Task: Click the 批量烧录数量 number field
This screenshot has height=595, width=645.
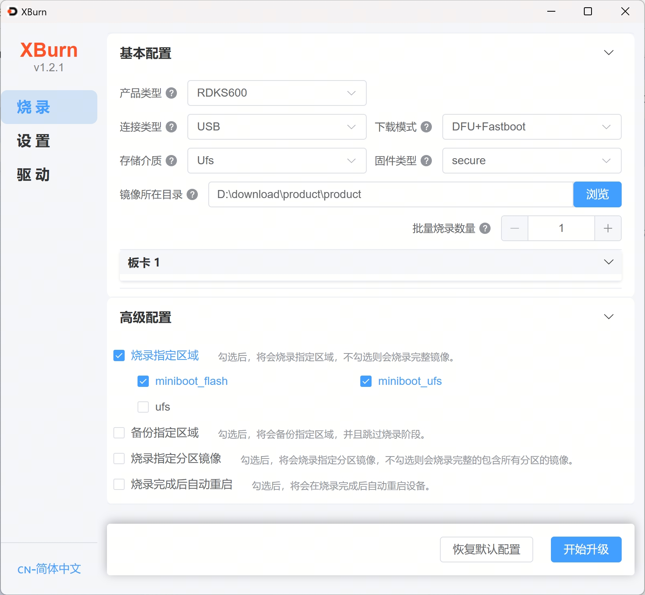Action: coord(561,228)
